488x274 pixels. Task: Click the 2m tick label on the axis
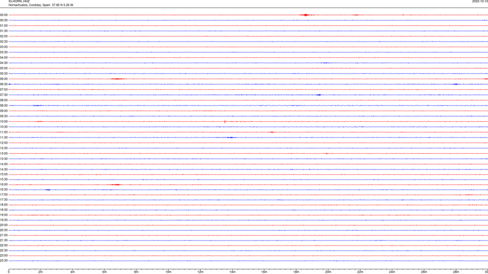coord(41,272)
